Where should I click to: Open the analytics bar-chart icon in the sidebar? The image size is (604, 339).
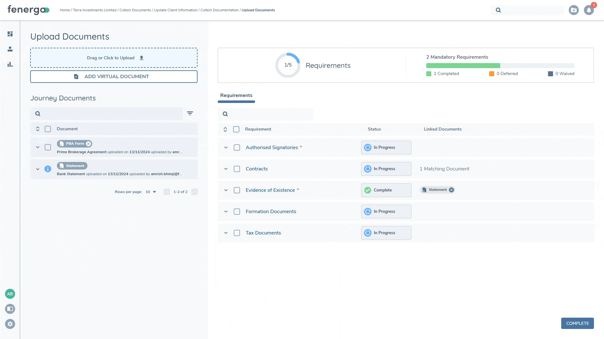pos(10,64)
